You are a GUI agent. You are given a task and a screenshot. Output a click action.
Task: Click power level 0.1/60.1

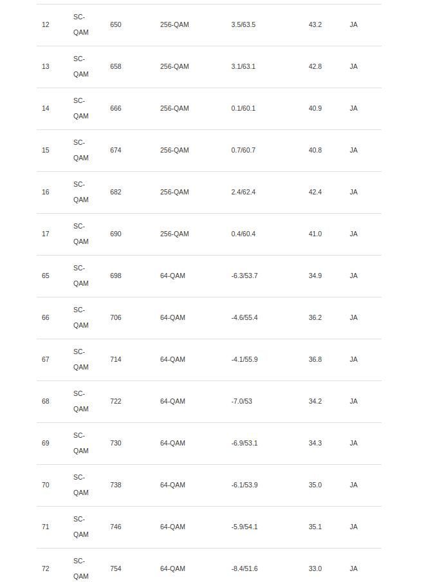(243, 108)
